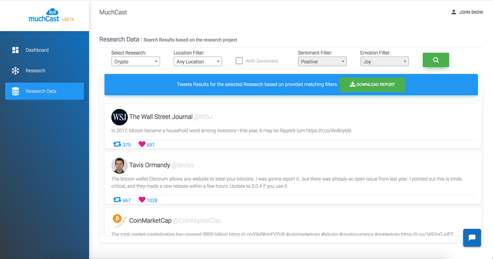Click the '697' likes count
Viewport: 493px width, 259px height.
click(151, 145)
